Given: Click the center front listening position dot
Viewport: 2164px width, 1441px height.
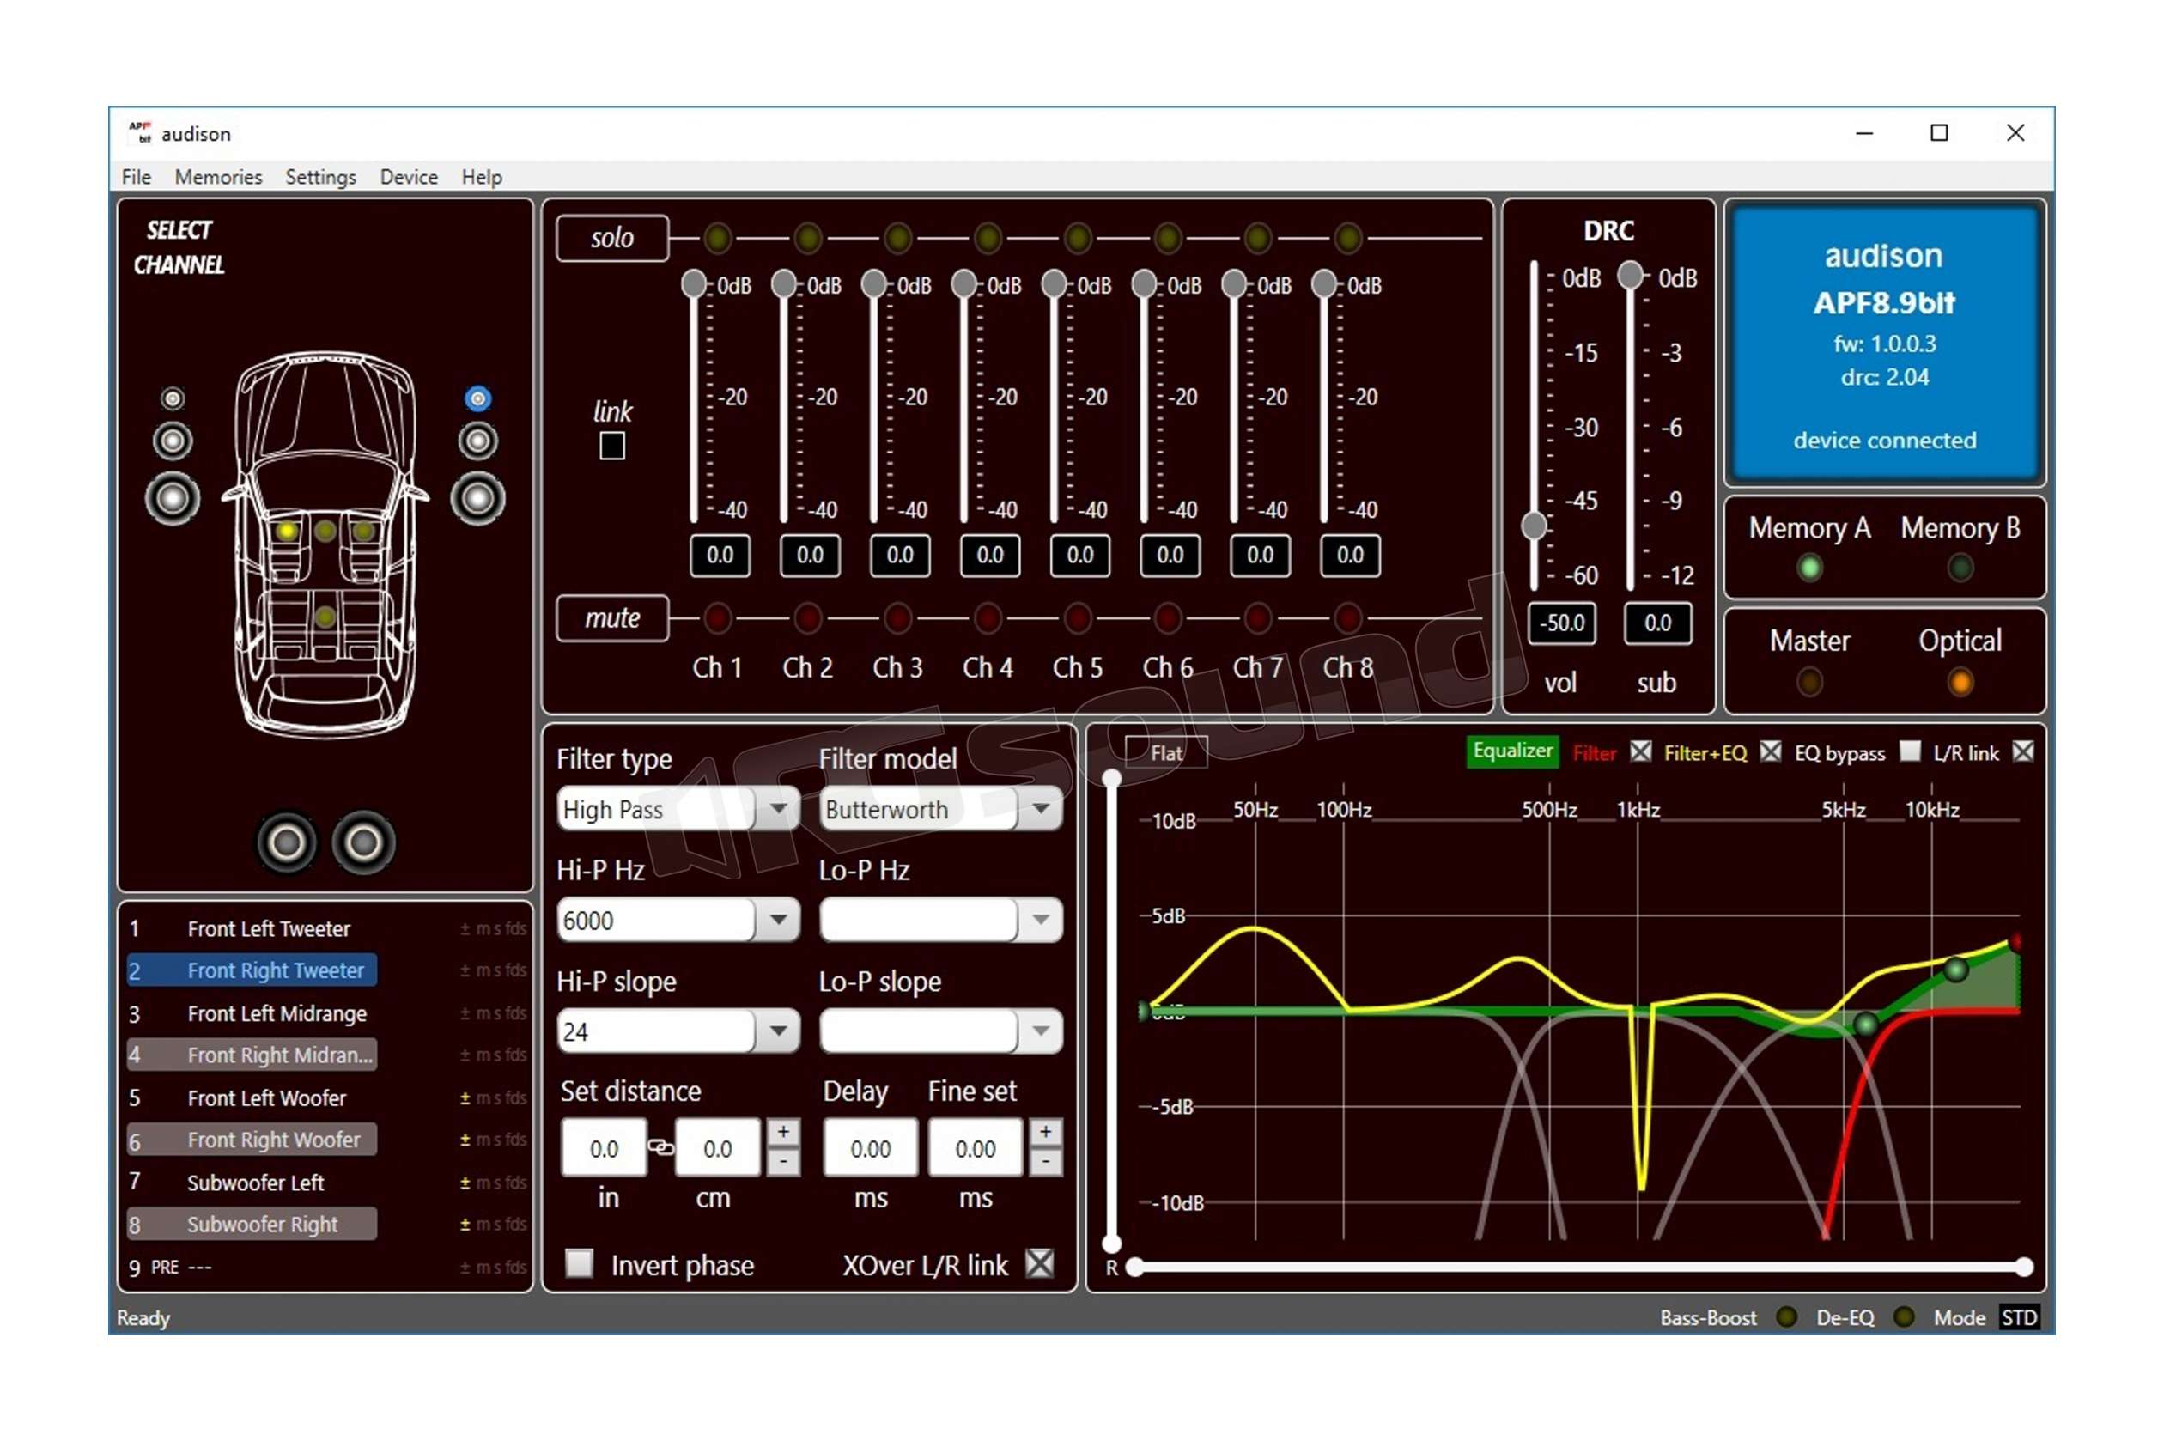Looking at the screenshot, I should pos(325,530).
